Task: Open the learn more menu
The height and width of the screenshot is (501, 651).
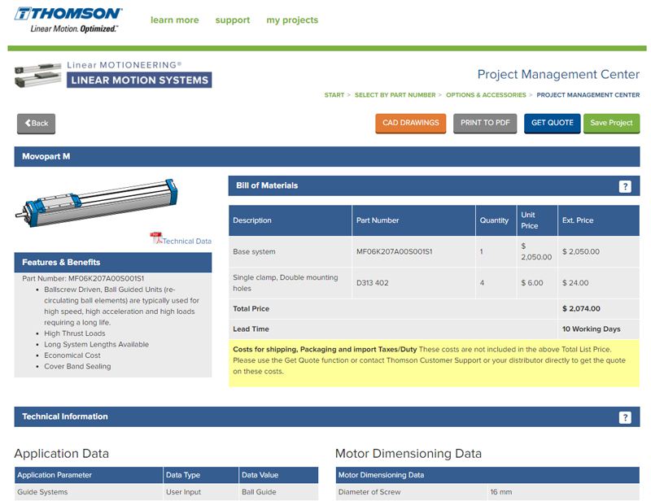Action: click(x=174, y=20)
